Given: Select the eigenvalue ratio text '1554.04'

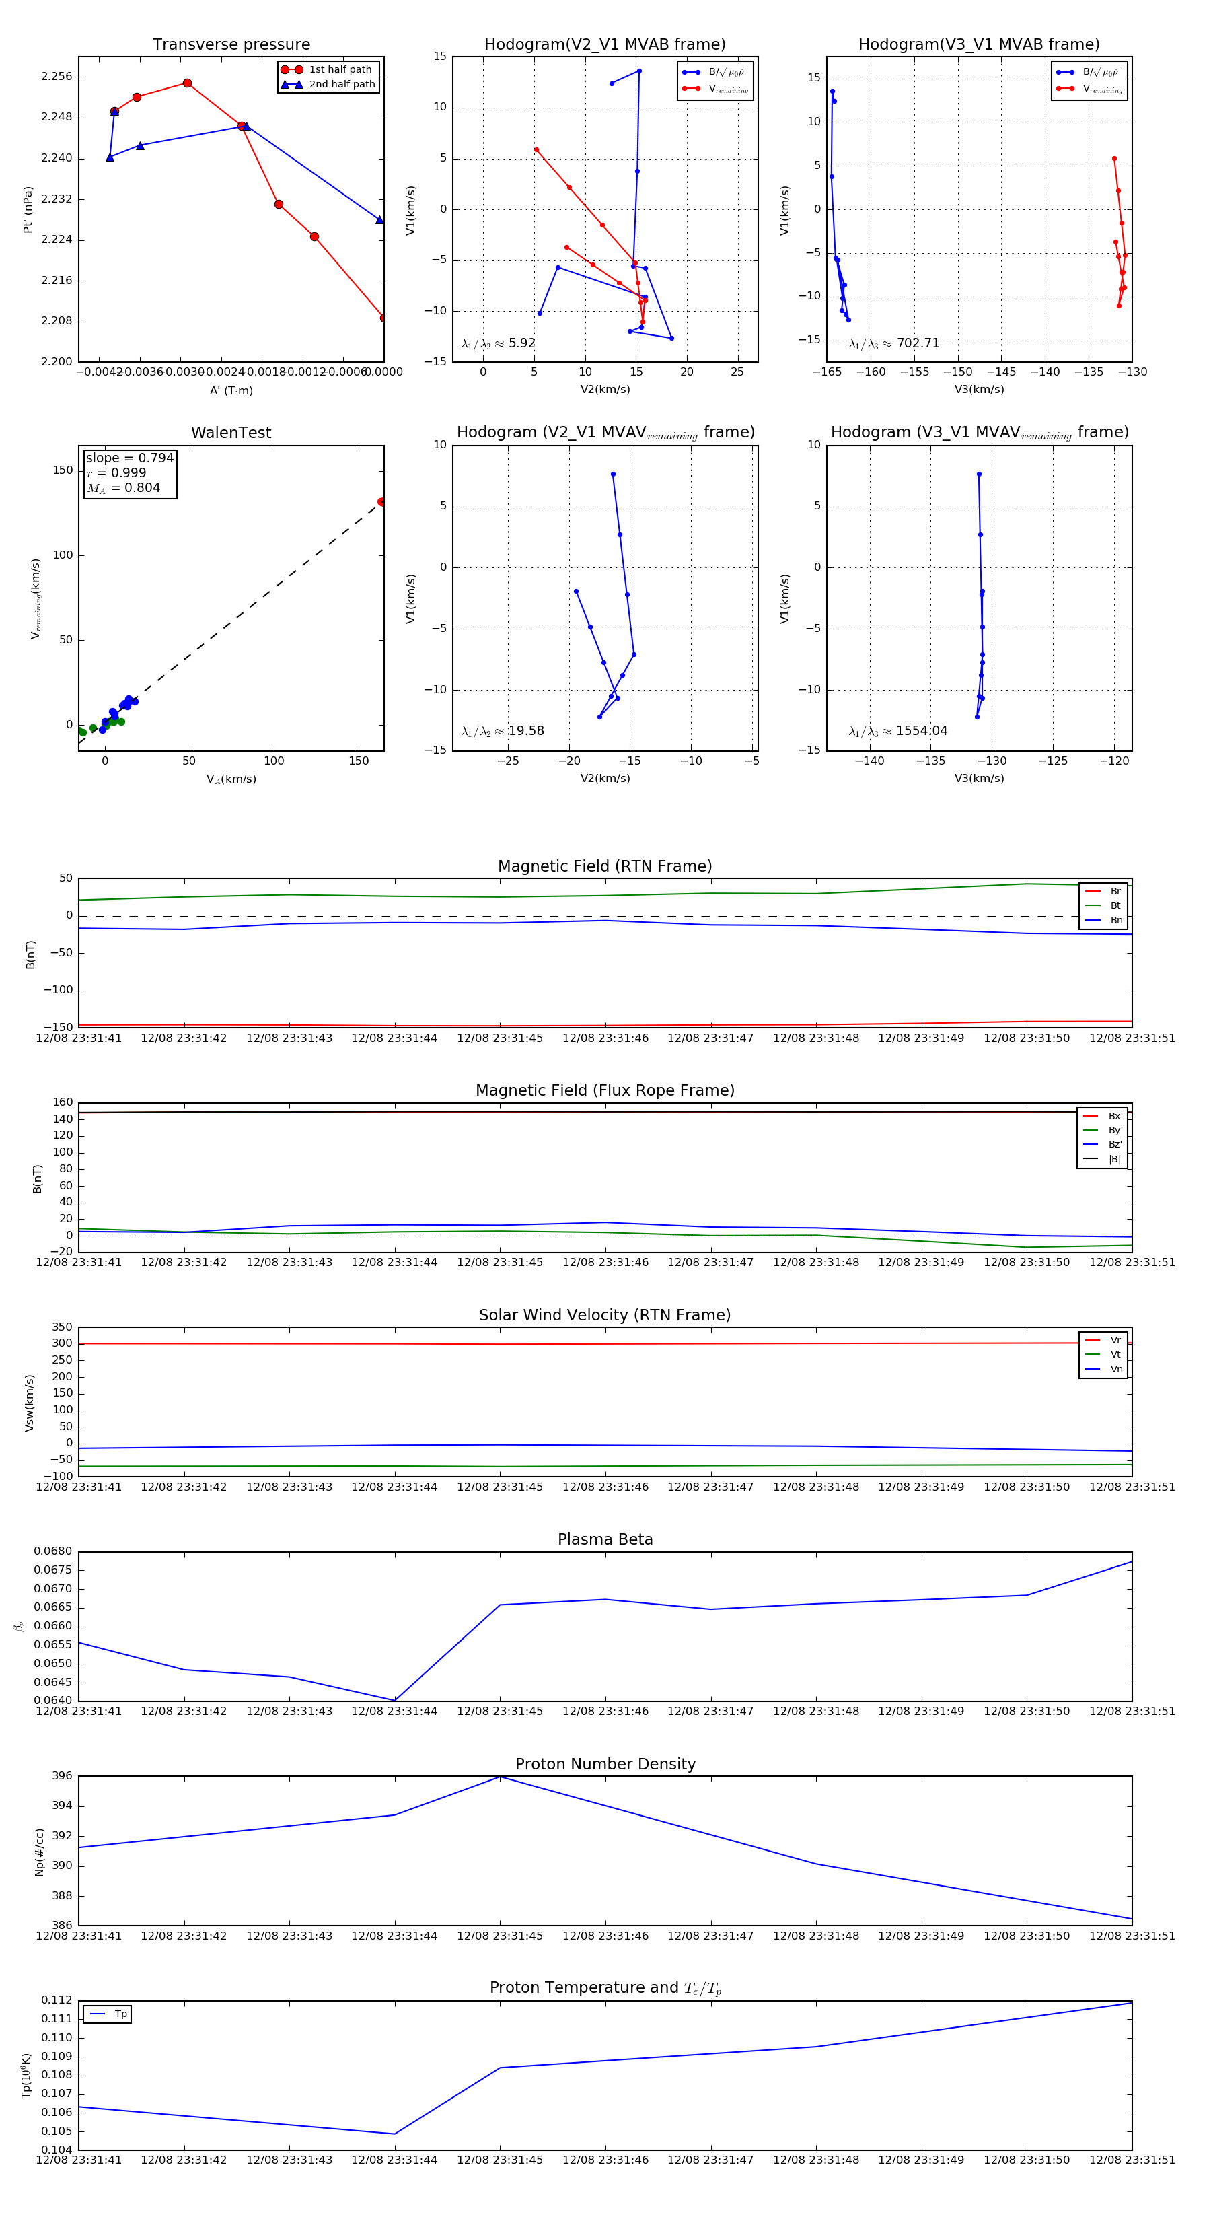Looking at the screenshot, I should pyautogui.click(x=922, y=731).
